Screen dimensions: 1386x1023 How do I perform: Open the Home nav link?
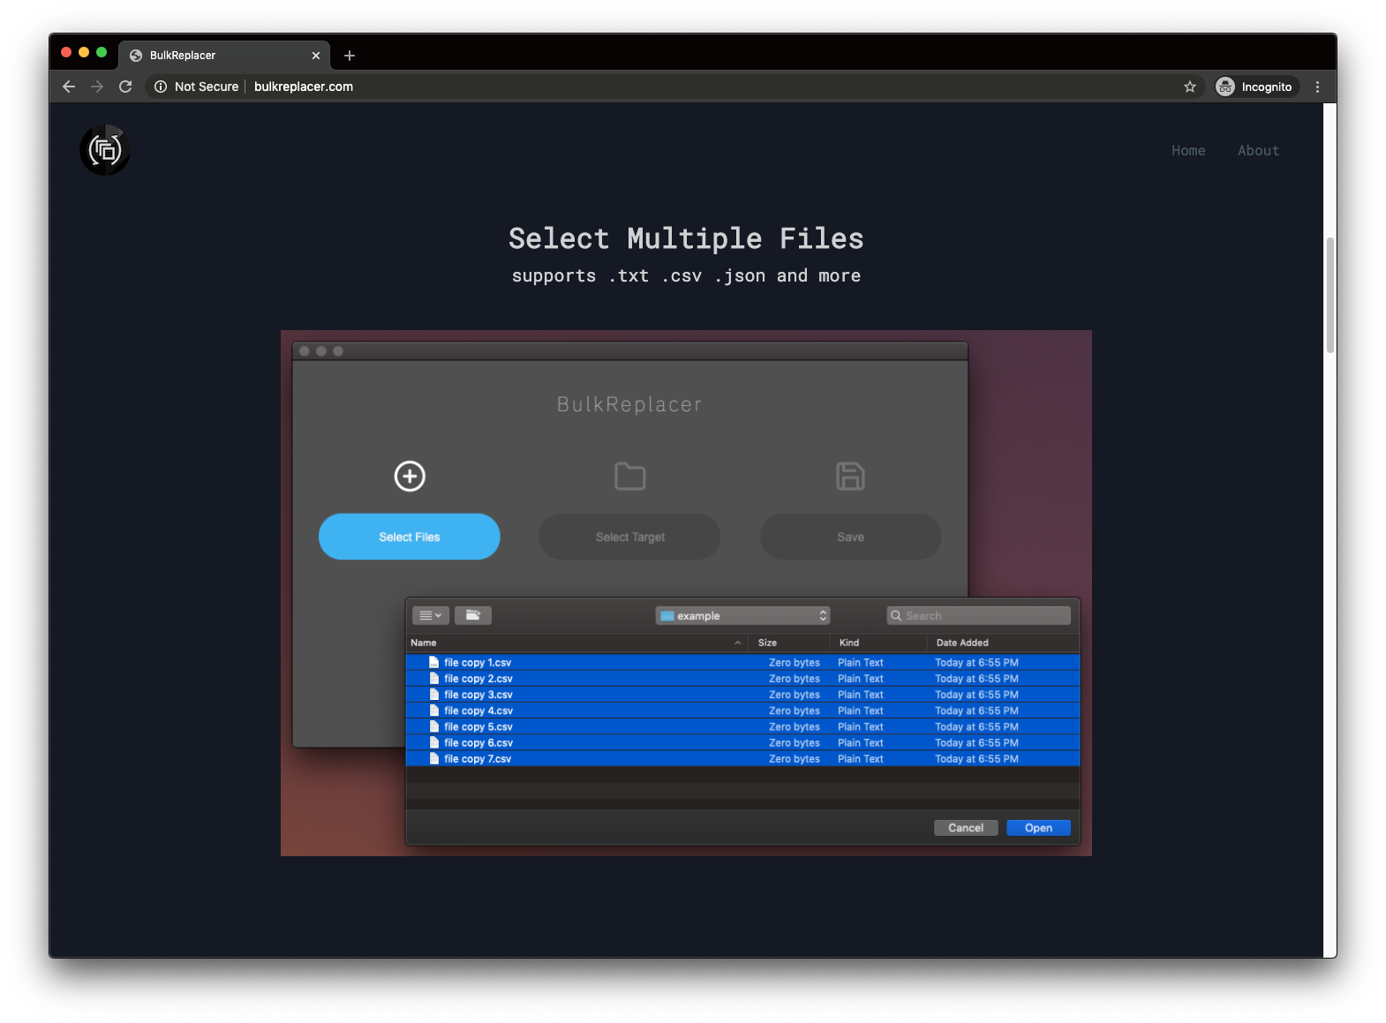point(1188,151)
